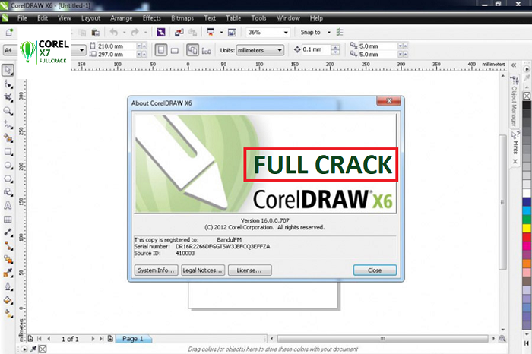The height and width of the screenshot is (354, 532).
Task: Select the Smart Fill tool
Action: coord(8,138)
